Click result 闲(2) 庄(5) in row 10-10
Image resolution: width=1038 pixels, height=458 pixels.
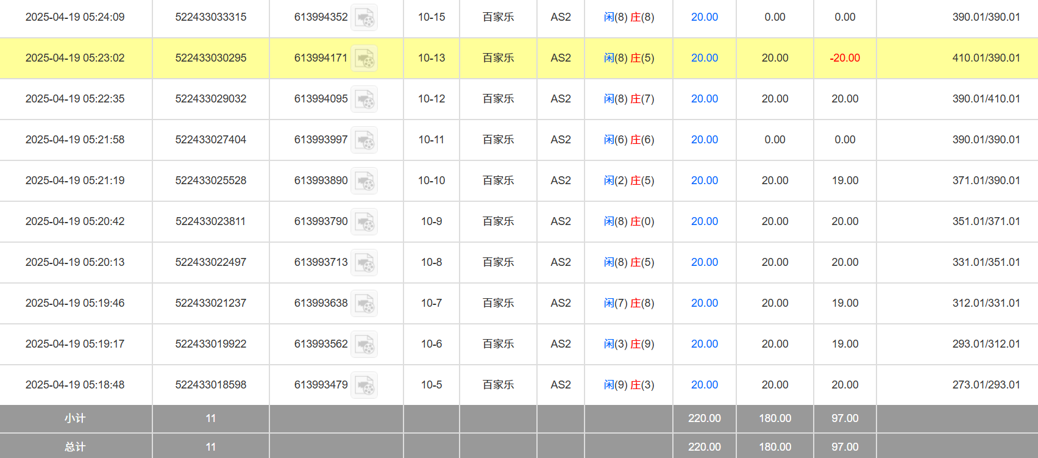click(628, 181)
